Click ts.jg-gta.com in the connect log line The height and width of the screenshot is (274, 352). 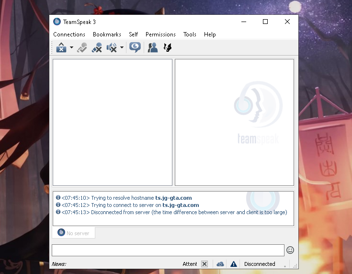tap(181, 205)
